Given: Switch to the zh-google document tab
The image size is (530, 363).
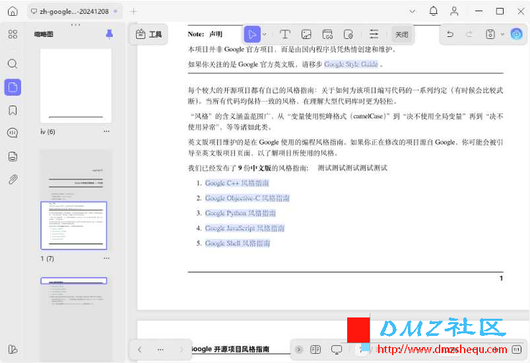Looking at the screenshot, I should coord(75,11).
